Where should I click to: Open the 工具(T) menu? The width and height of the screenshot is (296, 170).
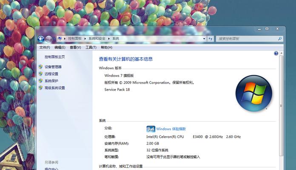pos(91,47)
